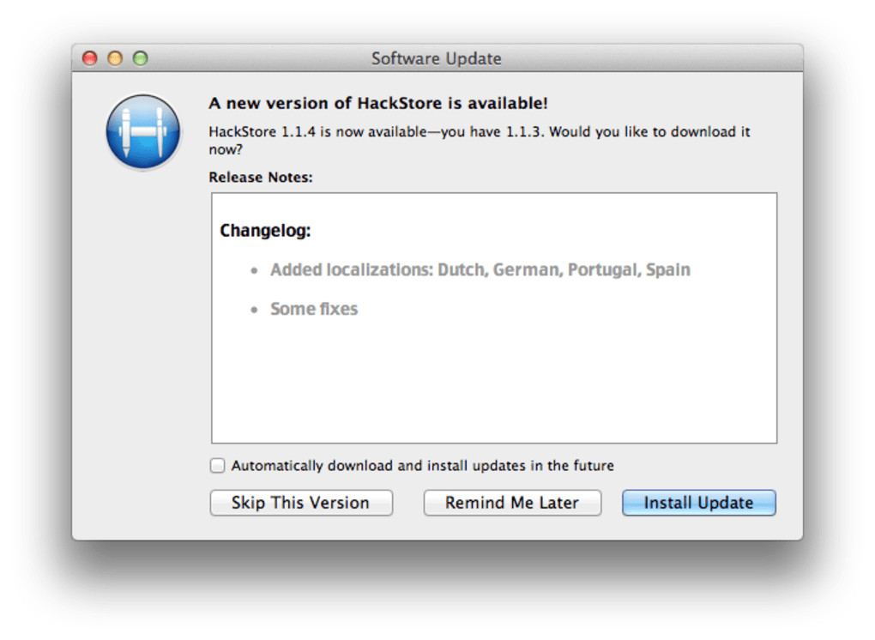The height and width of the screenshot is (640, 875).
Task: Zoom the Software Update window
Action: click(x=141, y=58)
